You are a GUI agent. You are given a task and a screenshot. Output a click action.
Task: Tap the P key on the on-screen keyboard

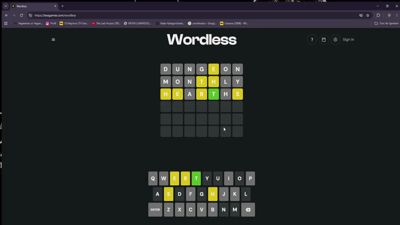pyautogui.click(x=250, y=178)
